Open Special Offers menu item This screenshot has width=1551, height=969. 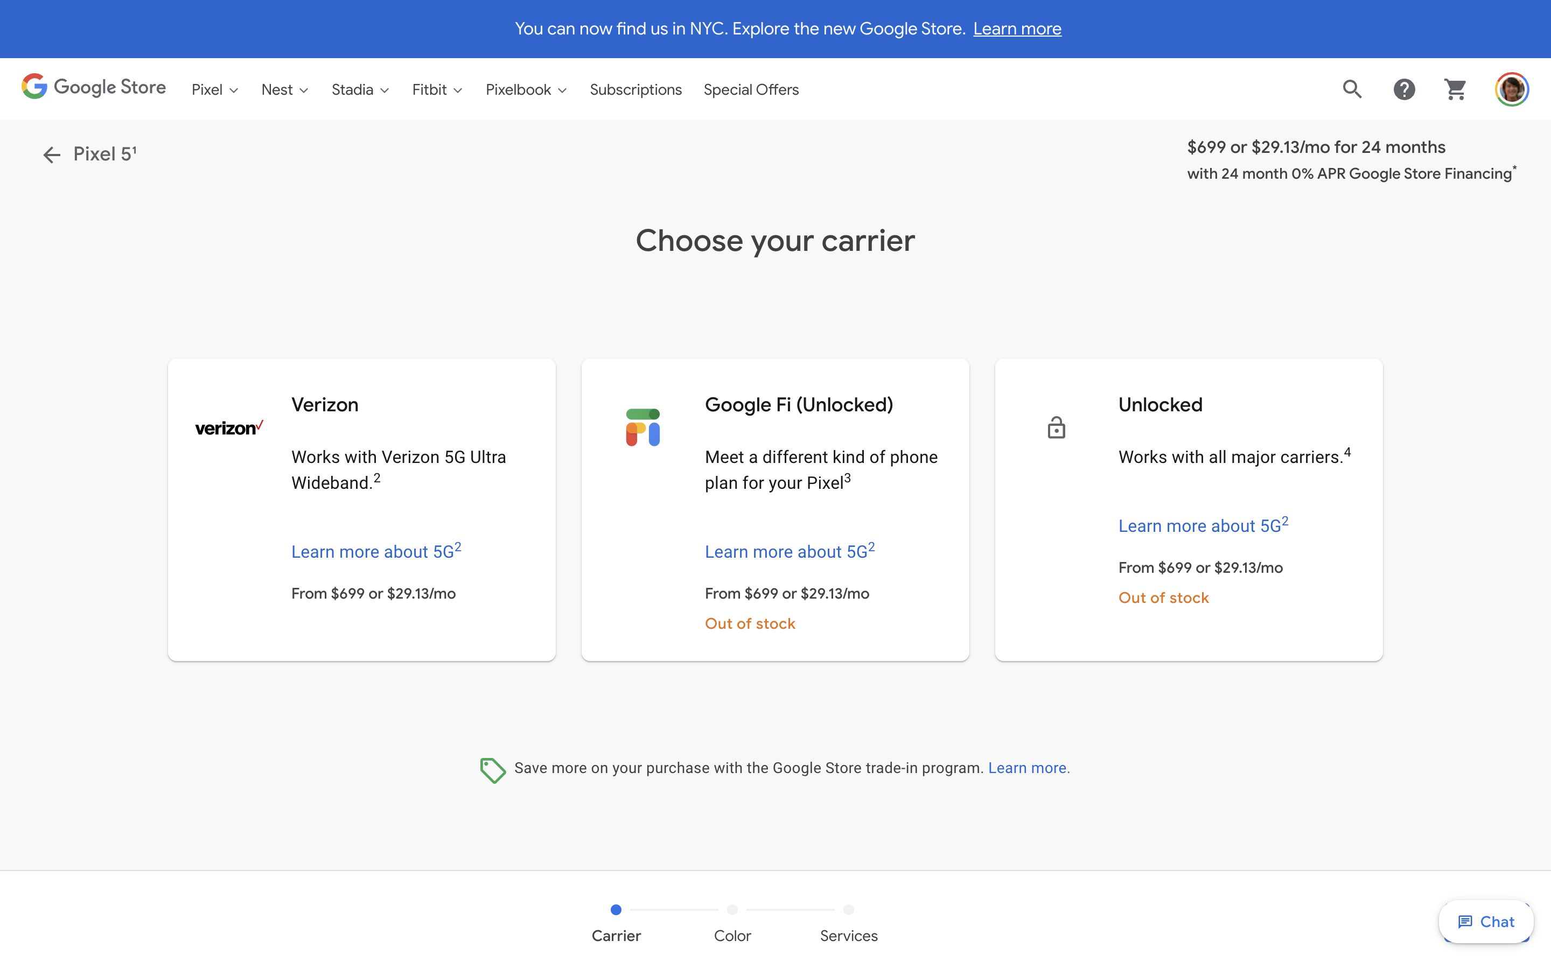(x=751, y=90)
